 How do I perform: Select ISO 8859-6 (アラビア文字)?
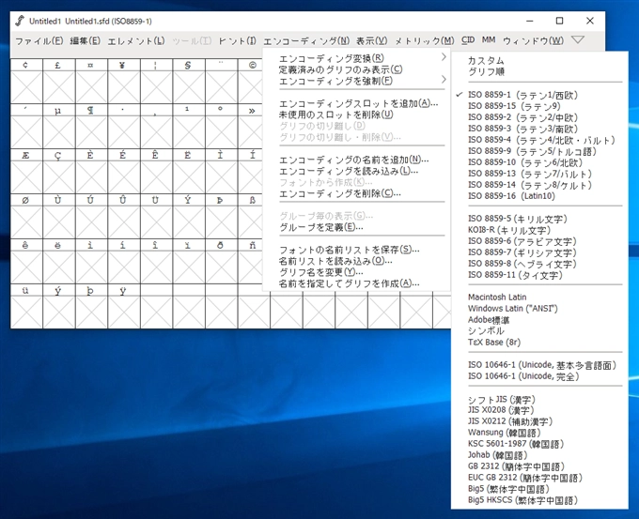tap(539, 241)
